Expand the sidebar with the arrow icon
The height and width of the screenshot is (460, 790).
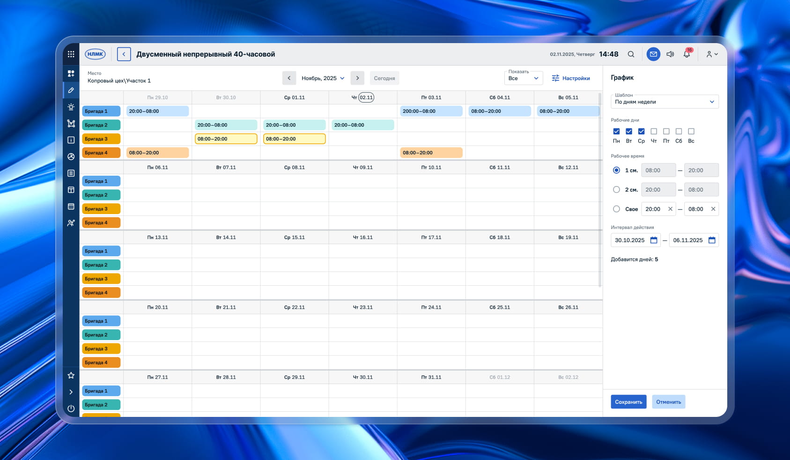[71, 392]
